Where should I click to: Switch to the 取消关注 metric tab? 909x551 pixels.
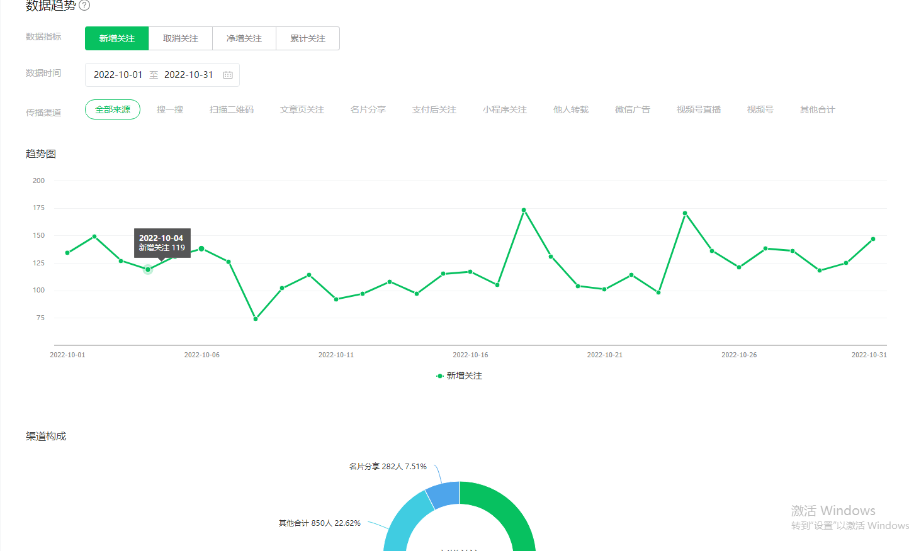click(181, 38)
